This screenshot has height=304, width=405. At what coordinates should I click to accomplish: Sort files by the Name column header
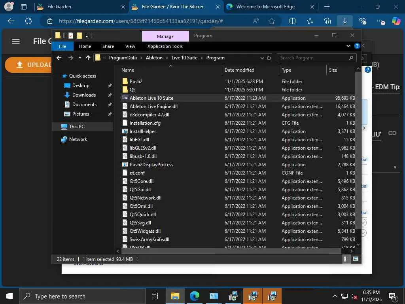coord(170,70)
